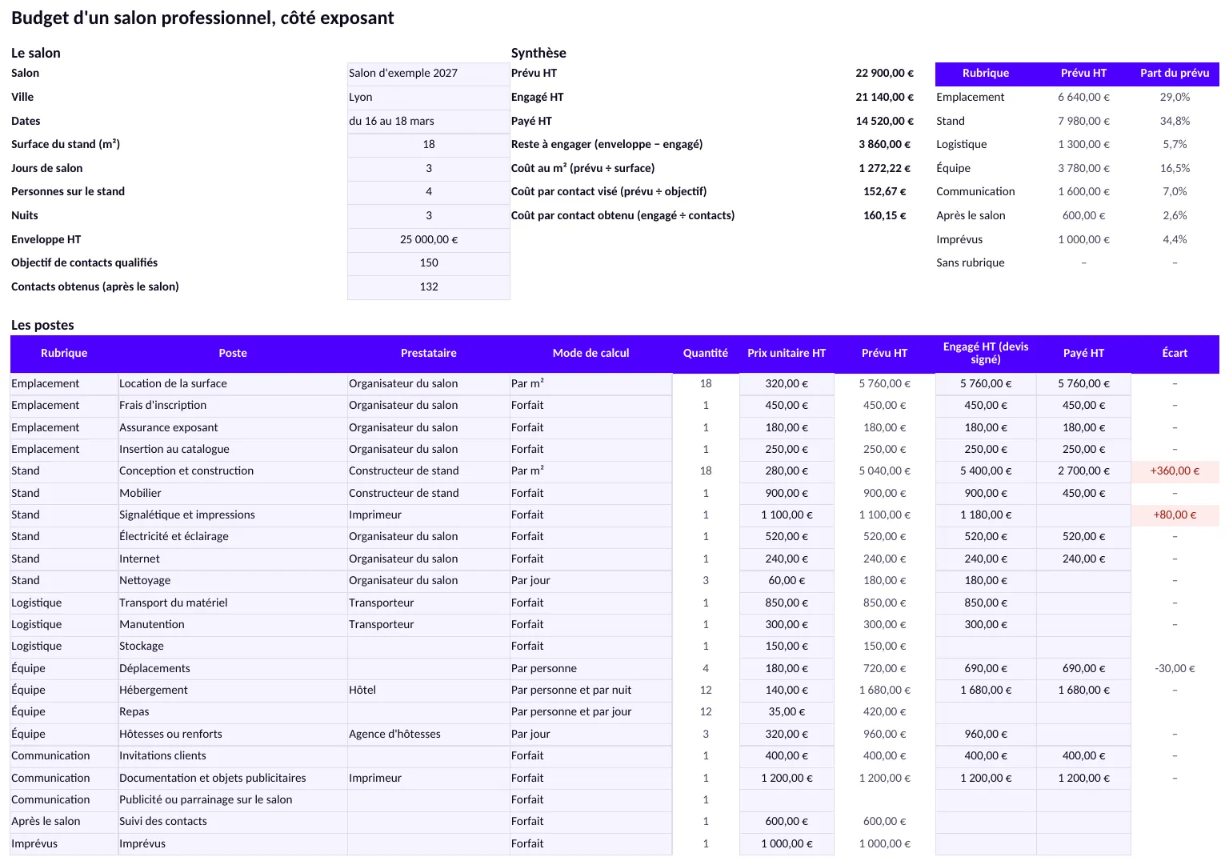The height and width of the screenshot is (865, 1229).
Task: Click the "Les postes" section heading
Action: (x=42, y=325)
